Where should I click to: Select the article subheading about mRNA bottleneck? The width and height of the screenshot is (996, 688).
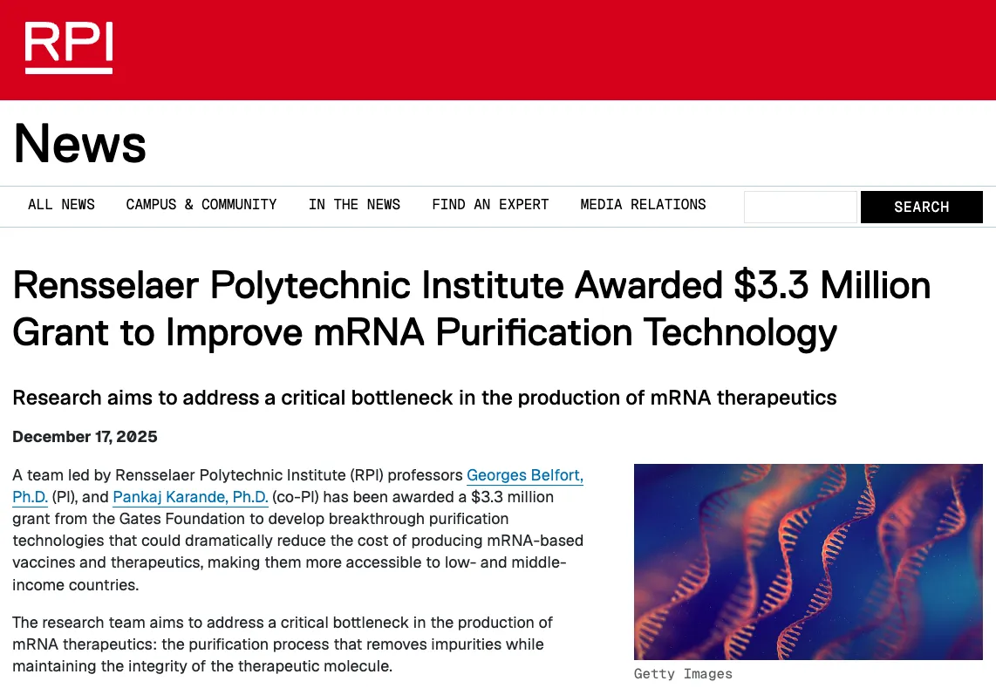click(x=425, y=398)
